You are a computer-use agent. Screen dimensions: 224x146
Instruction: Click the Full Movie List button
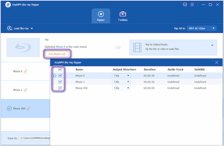[57, 54]
